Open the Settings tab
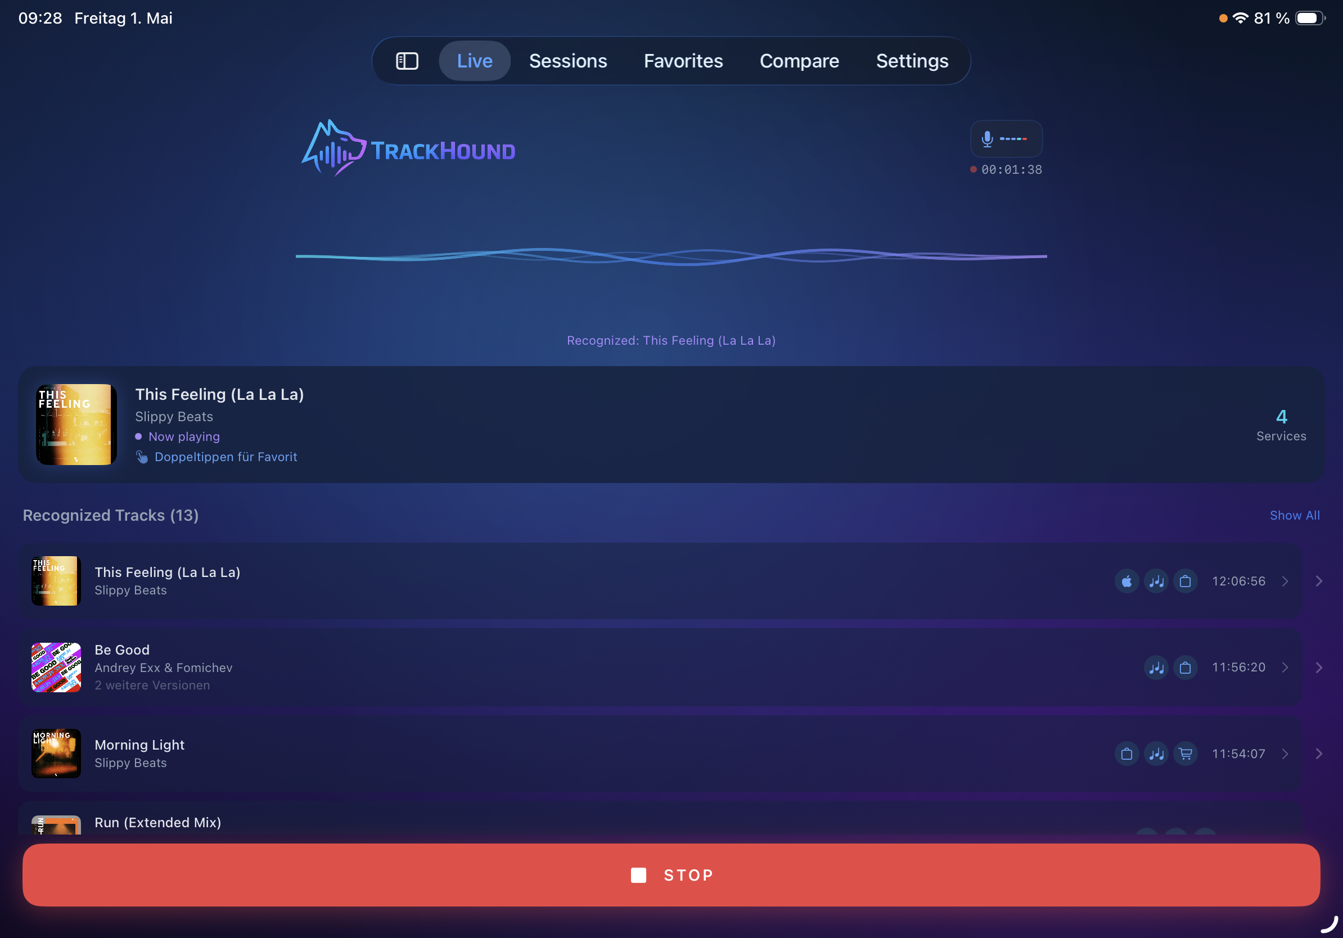 [912, 61]
